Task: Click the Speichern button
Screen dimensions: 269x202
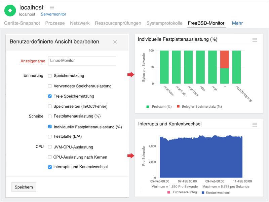Action: click(24, 187)
